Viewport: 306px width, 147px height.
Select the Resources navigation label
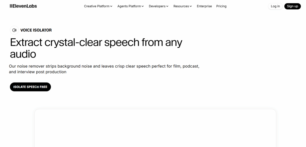pyautogui.click(x=181, y=6)
